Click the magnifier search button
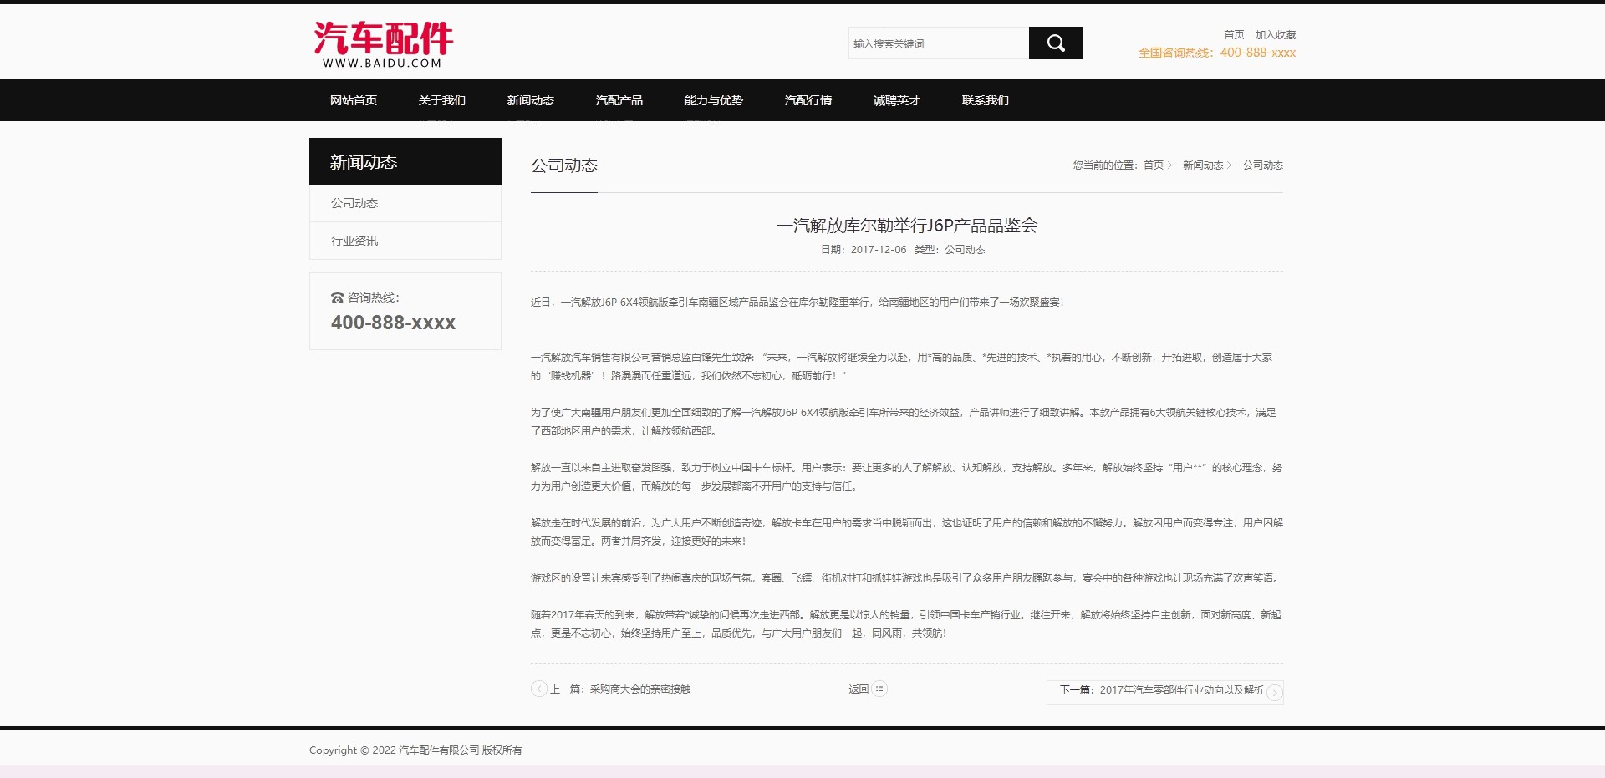 click(x=1055, y=43)
